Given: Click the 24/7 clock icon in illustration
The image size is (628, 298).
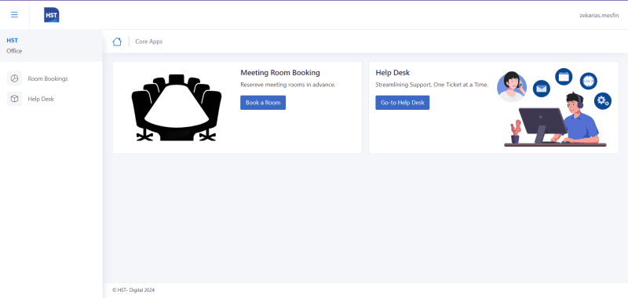Looking at the screenshot, I should click(588, 81).
